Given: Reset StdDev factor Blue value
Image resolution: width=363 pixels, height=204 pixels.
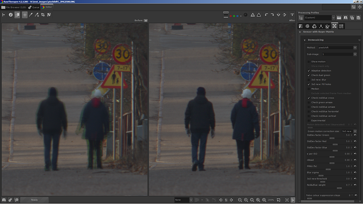Looking at the screenshot, I should click(355, 148).
